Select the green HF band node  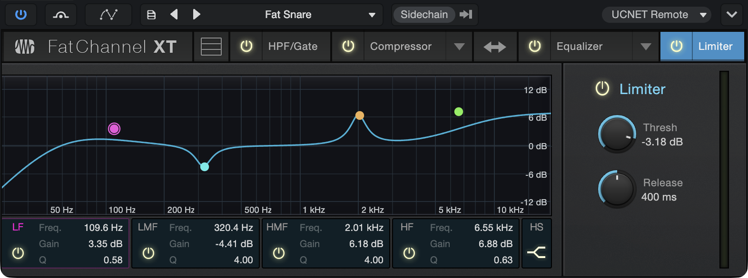coord(459,112)
